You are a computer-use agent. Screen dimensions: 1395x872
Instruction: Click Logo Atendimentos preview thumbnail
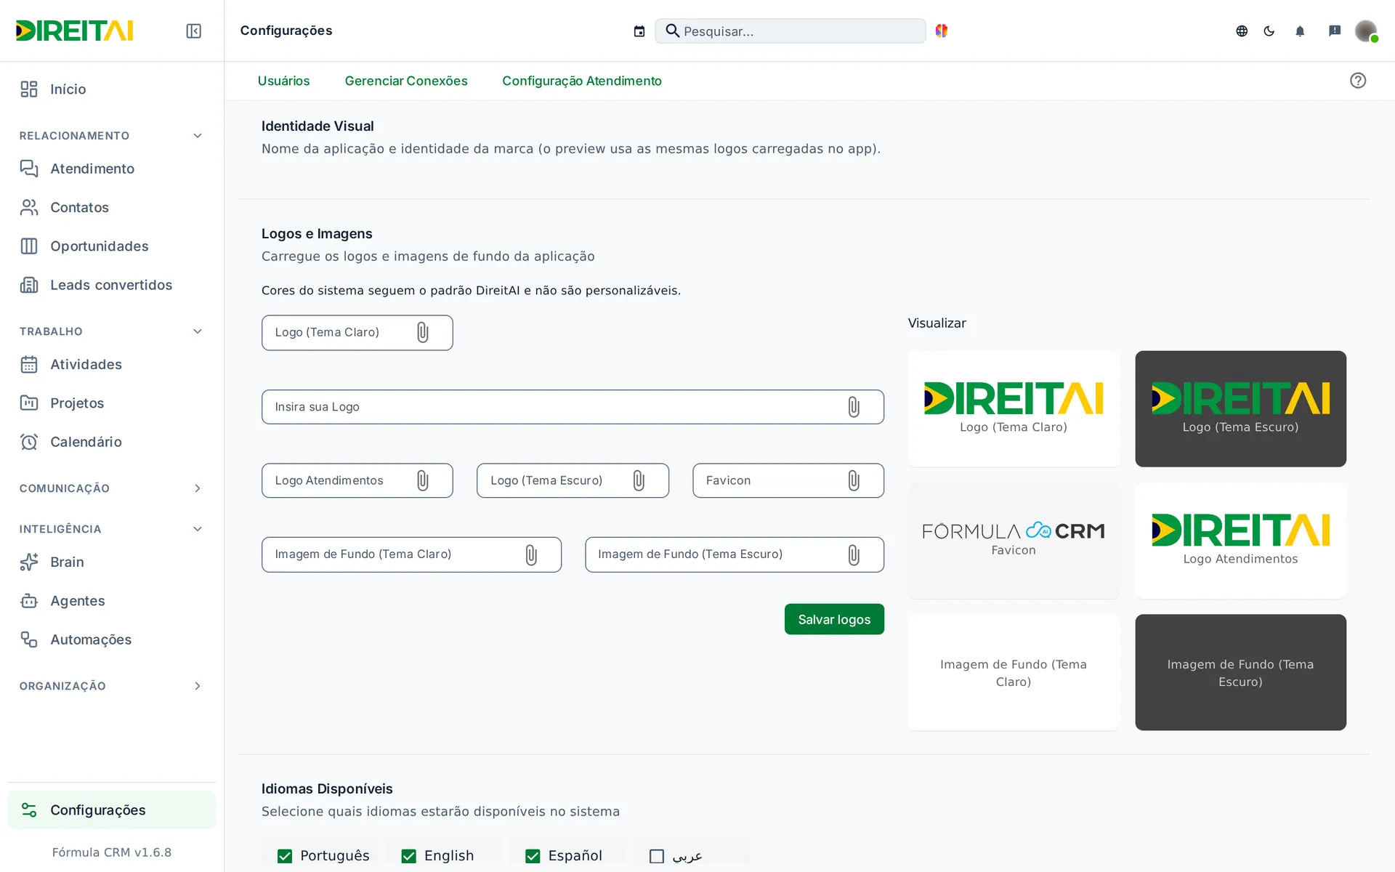(x=1241, y=541)
